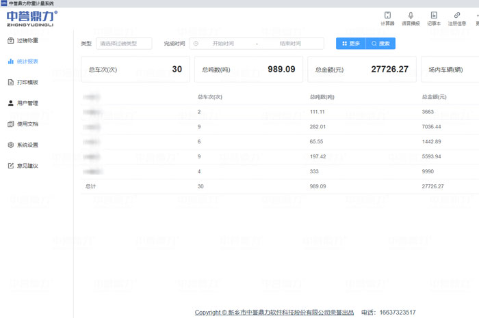Screen dimensions: 479x318
Task: Click the copyright company link in footer
Action: pyautogui.click(x=274, y=313)
